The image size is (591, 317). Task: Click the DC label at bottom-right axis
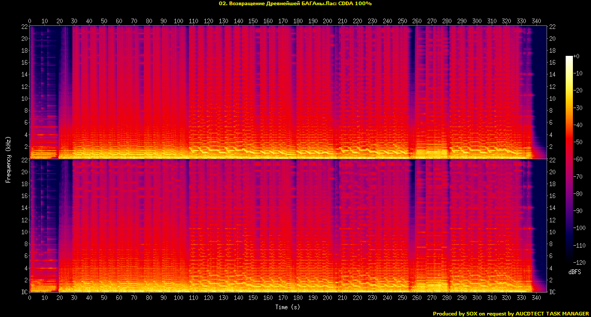(x=553, y=292)
